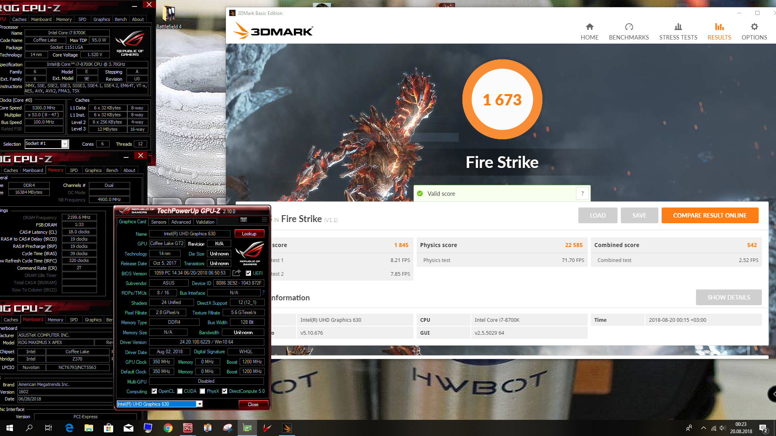Switch to Sensors tab in GPU-Z
Viewport: 776px width, 436px height.
[x=158, y=222]
